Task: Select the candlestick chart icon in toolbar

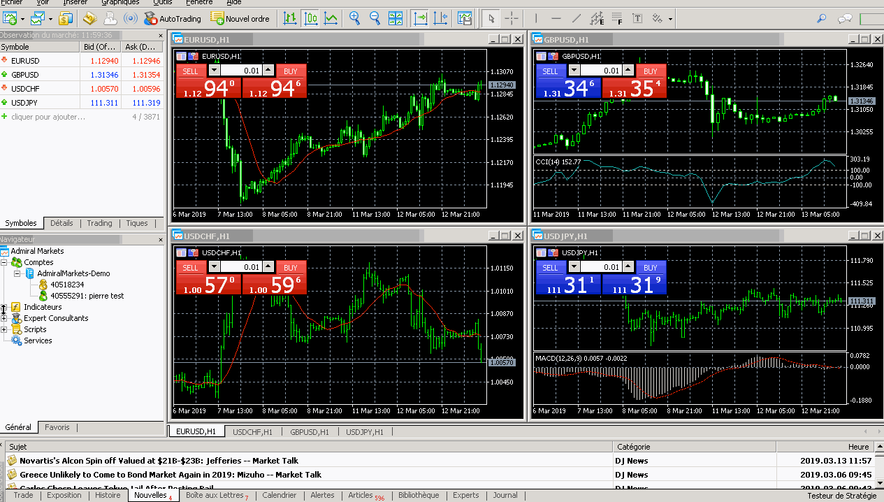Action: tap(310, 18)
